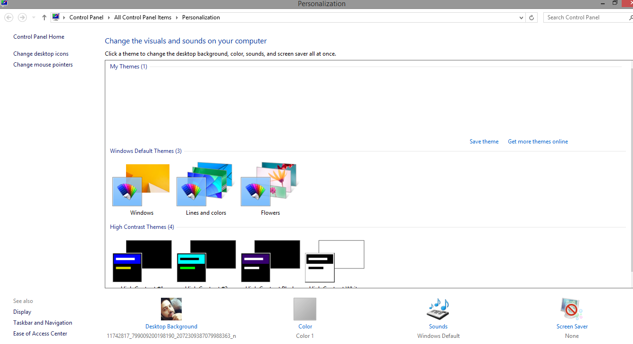The image size is (633, 344).
Task: Expand the address bar history dropdown
Action: [521, 17]
